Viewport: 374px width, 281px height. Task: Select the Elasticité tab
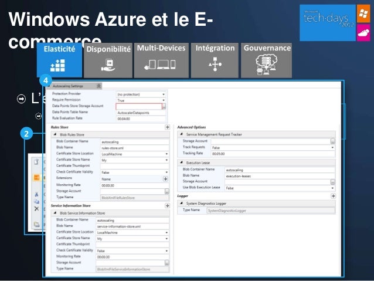(59, 60)
